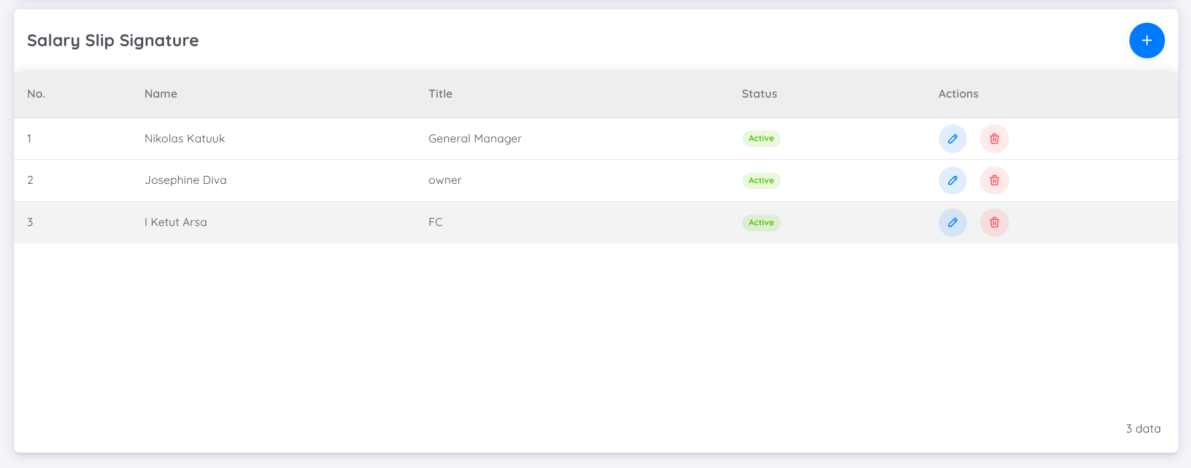Select the Nikolas Katuuk name cell
The image size is (1191, 468).
point(185,139)
